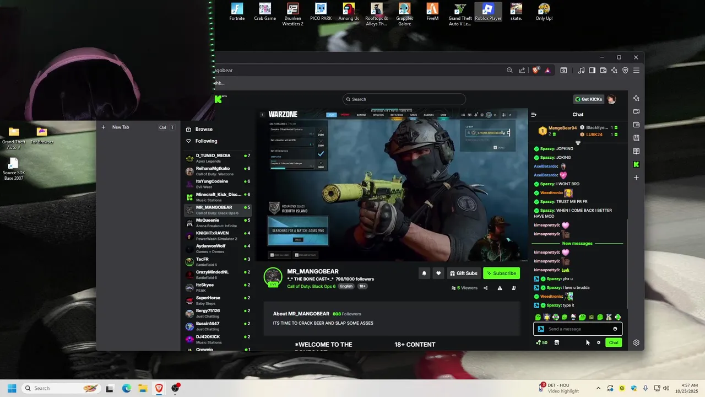Select New Tab in the menu
The width and height of the screenshot is (705, 397).
point(138,127)
